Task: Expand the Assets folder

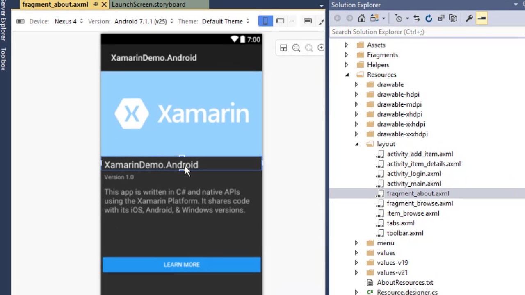Action: [346, 45]
